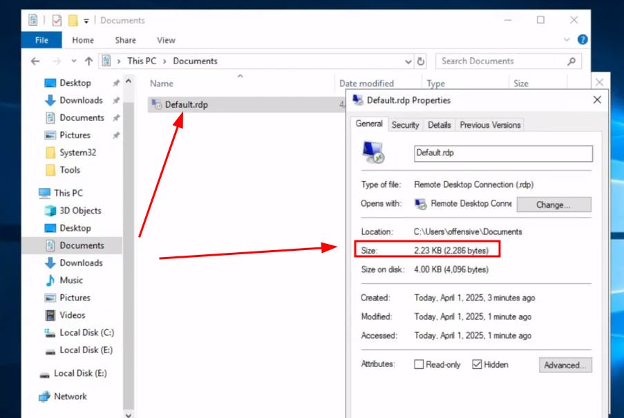Click the Back arrow in Explorer

click(x=36, y=61)
